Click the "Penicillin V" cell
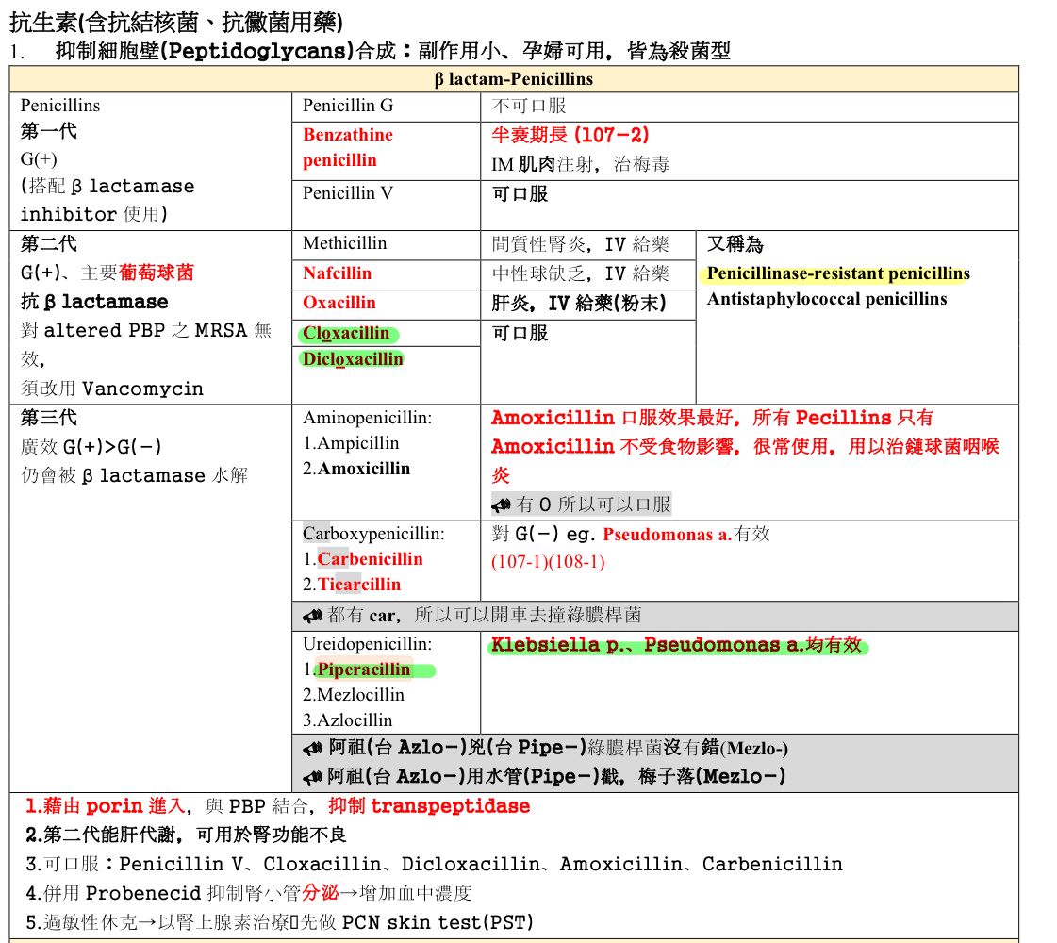 coord(348,193)
